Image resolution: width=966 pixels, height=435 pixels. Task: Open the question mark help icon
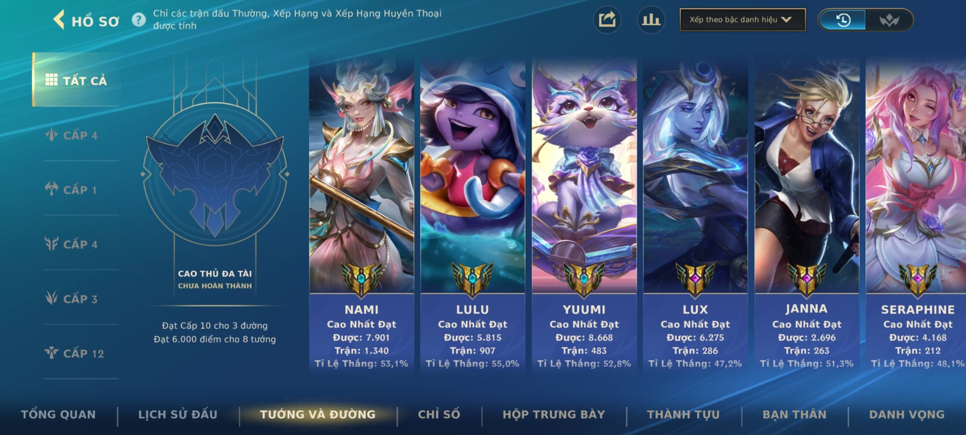(x=139, y=20)
